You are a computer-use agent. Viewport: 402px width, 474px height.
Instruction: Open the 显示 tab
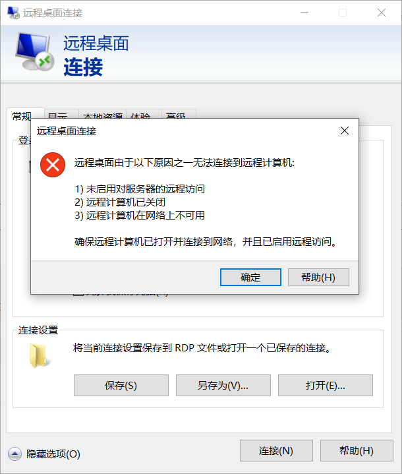click(62, 114)
